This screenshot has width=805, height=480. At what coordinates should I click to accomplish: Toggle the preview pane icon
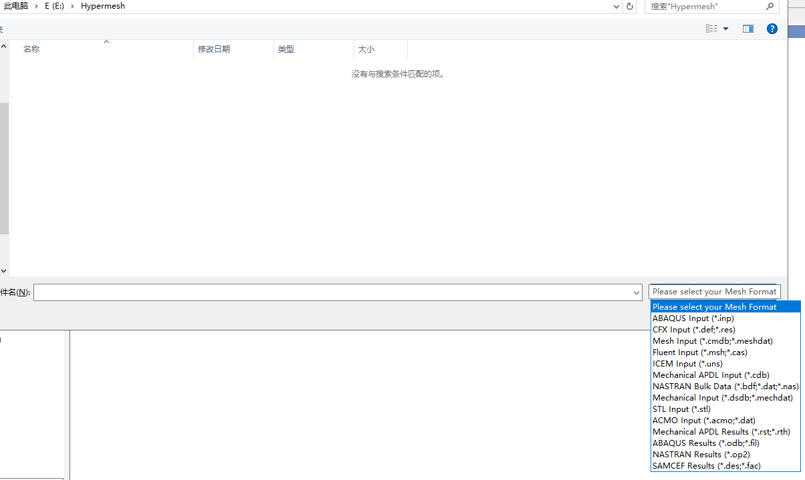pos(748,29)
